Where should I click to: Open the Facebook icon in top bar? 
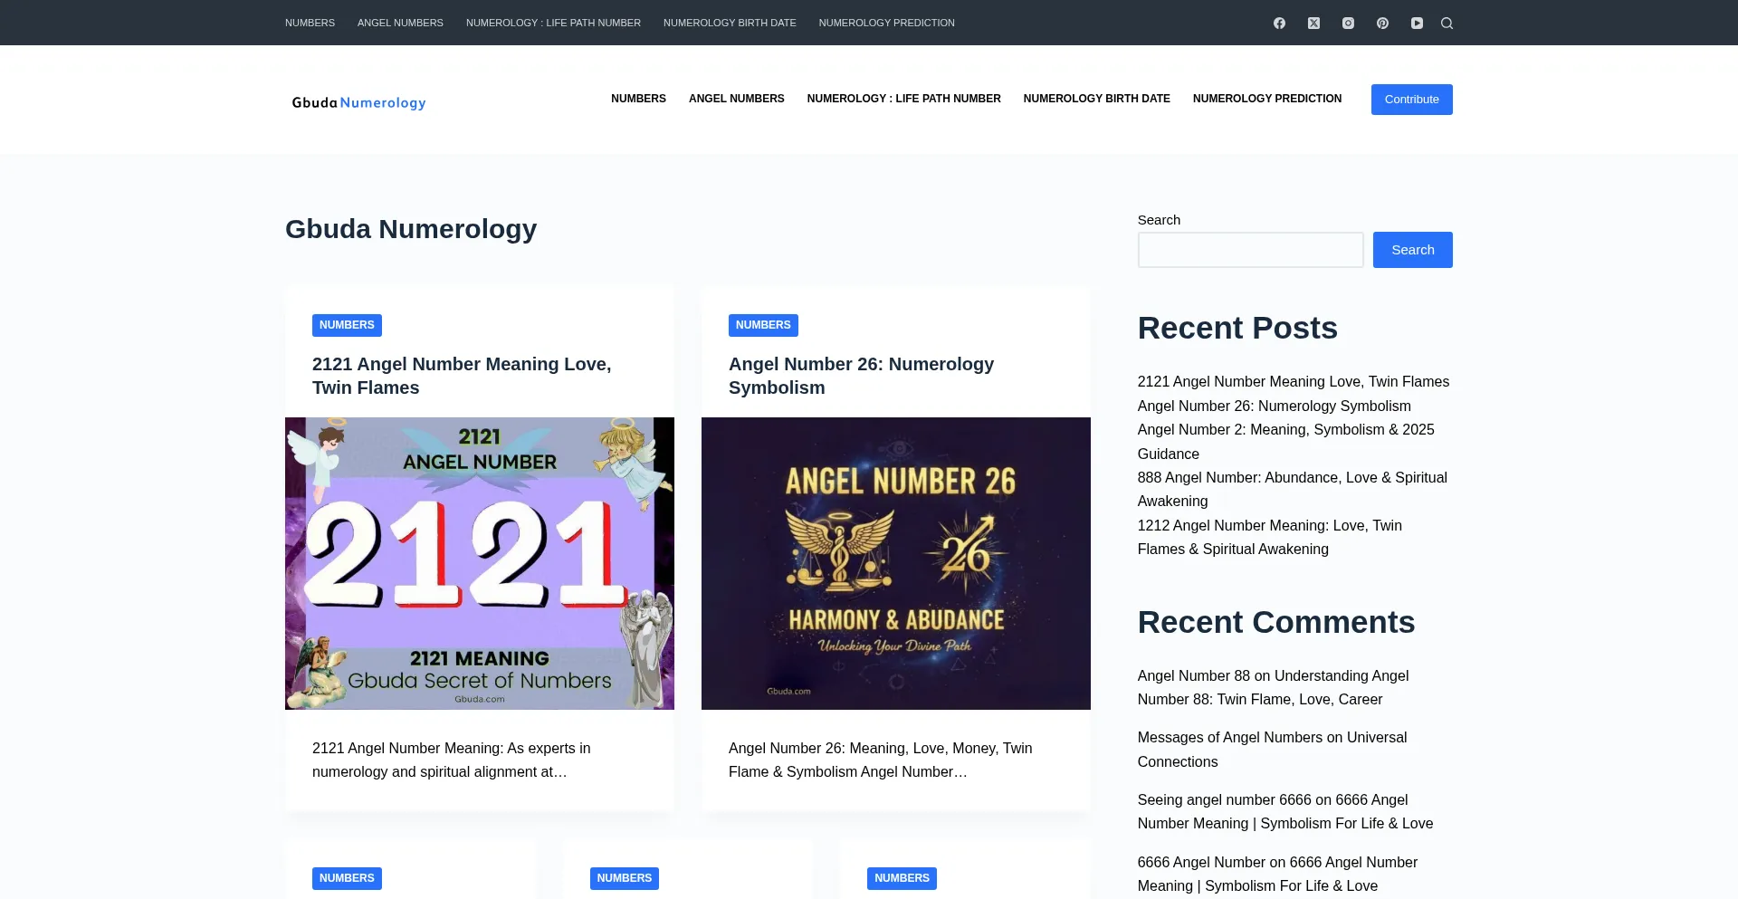click(x=1279, y=23)
